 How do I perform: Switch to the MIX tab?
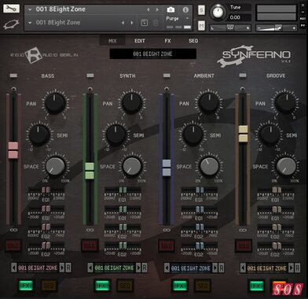[112, 41]
